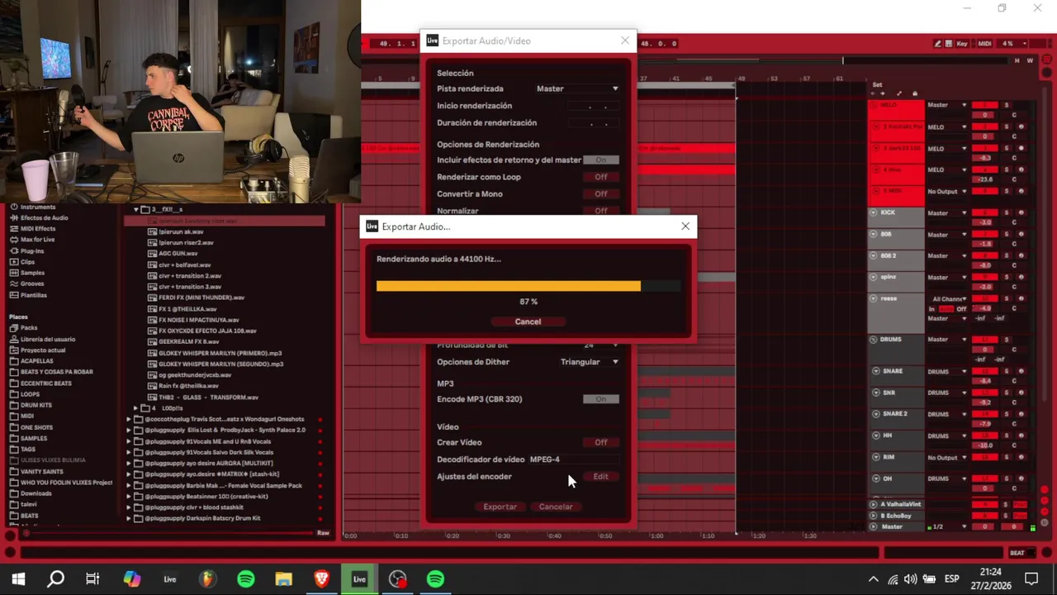
Task: Click the A ValhallaVint return track play icon
Action: [x=874, y=504]
